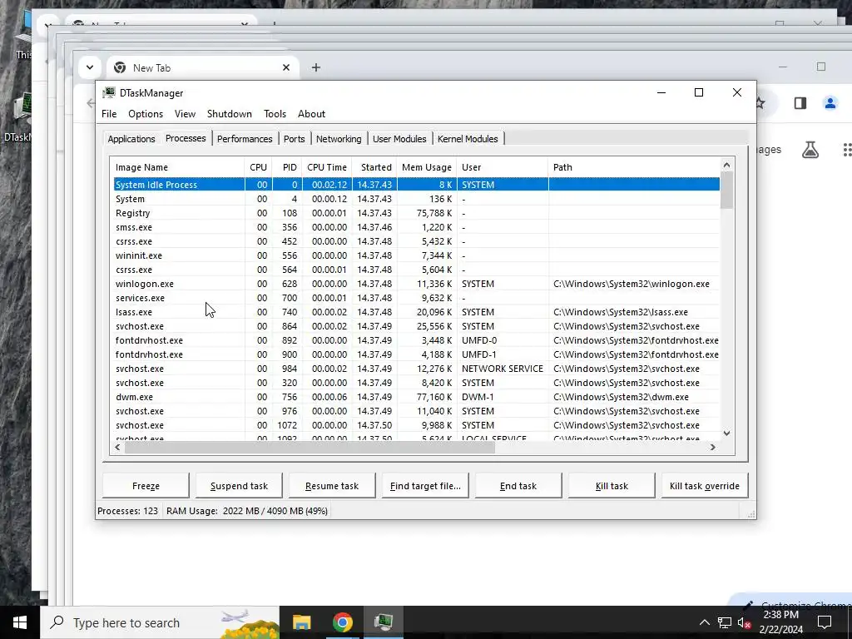Viewport: 852px width, 639px height.
Task: Switch to the Kernel Modules tab
Action: (x=468, y=139)
